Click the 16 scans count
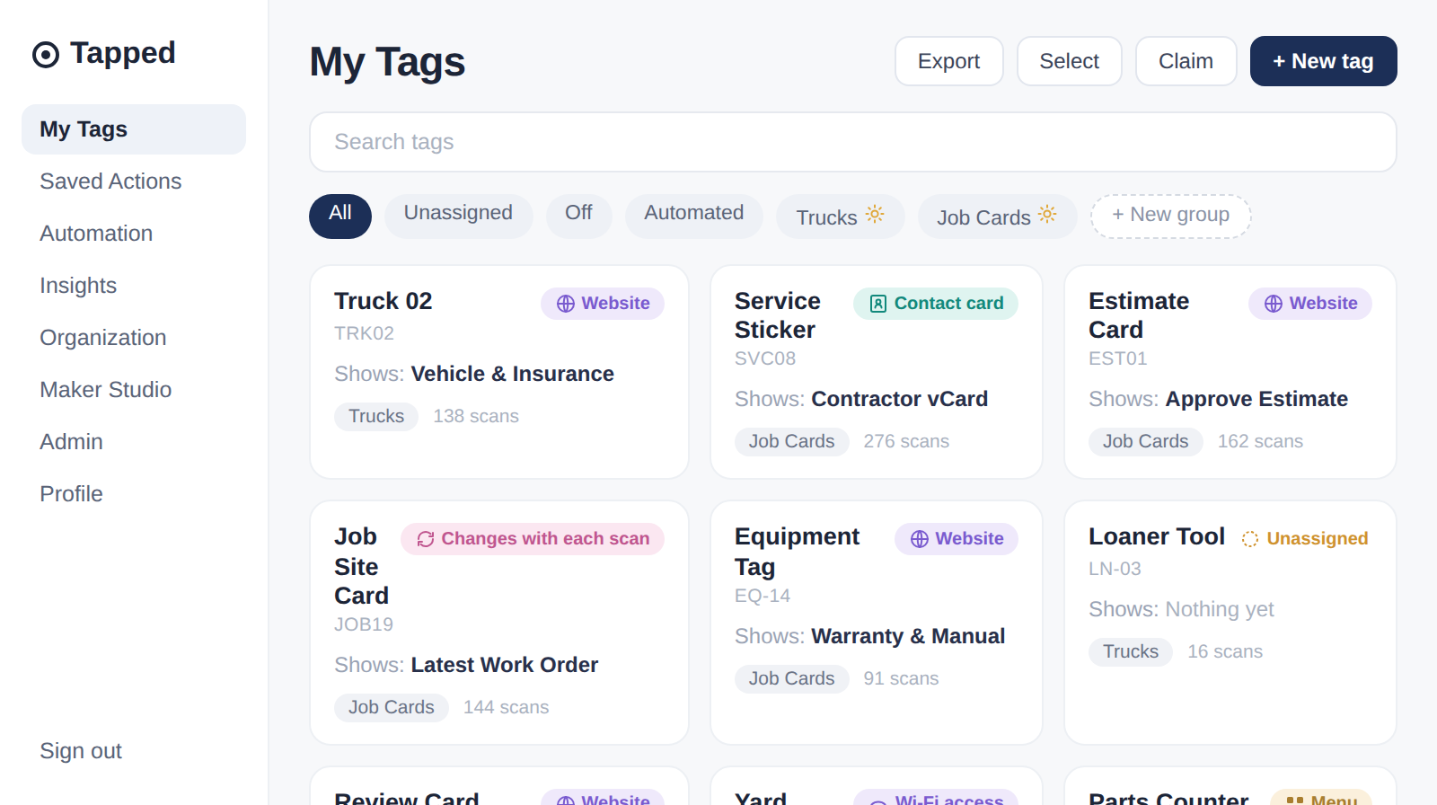Screen dimensions: 1437x805 tap(1225, 652)
